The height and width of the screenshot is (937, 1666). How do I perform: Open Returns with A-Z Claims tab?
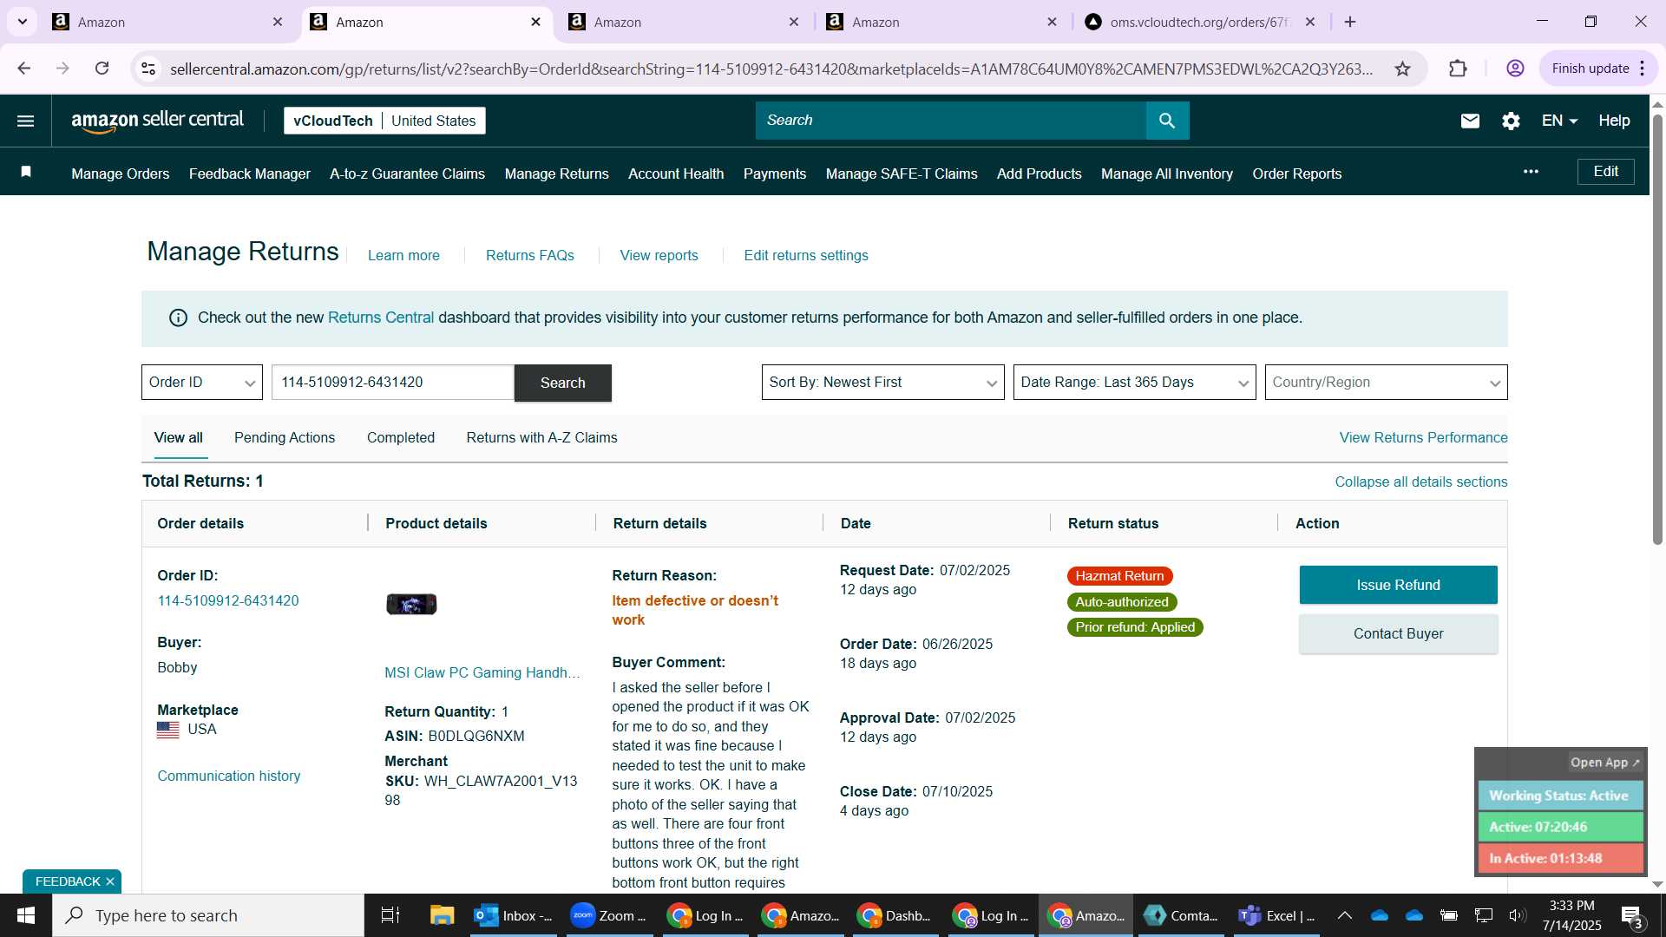[x=541, y=437]
